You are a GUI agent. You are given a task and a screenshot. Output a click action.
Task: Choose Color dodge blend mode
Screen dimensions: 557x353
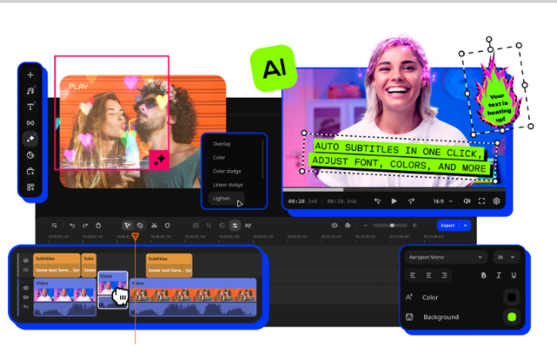click(227, 171)
